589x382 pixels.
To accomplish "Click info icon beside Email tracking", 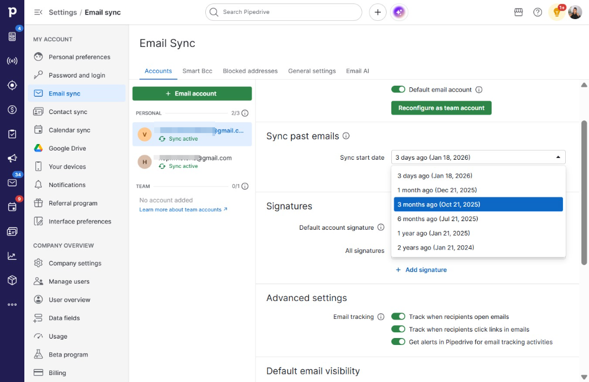I will pos(380,317).
